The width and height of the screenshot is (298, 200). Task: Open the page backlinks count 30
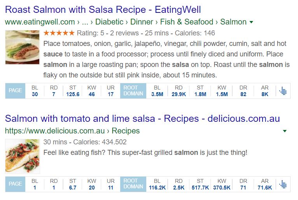(35, 94)
